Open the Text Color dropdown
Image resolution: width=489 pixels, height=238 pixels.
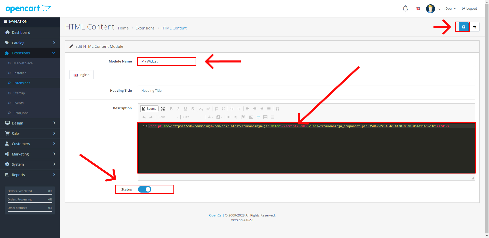210,117
